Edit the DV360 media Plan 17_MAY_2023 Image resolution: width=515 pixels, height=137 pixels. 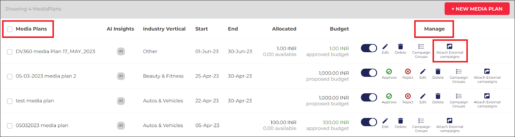(x=385, y=49)
